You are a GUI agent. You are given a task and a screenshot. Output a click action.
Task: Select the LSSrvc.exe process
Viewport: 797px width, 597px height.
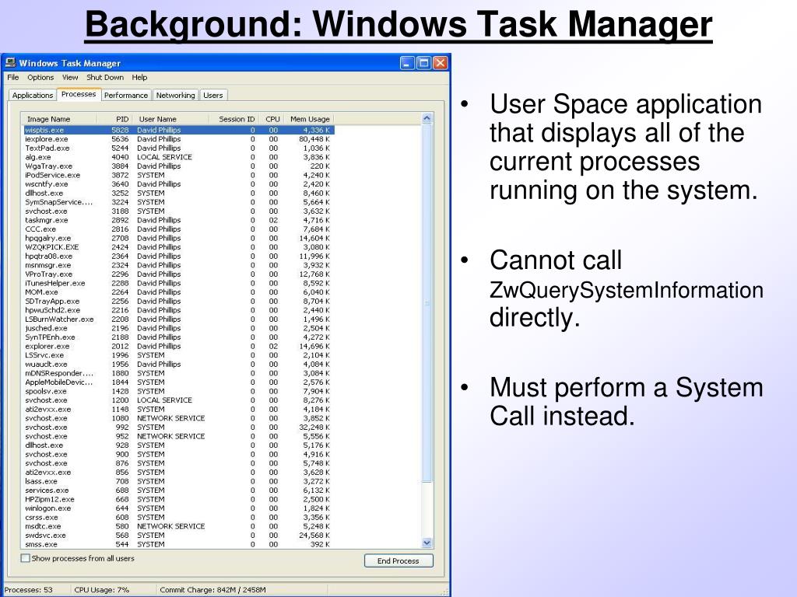(179, 355)
